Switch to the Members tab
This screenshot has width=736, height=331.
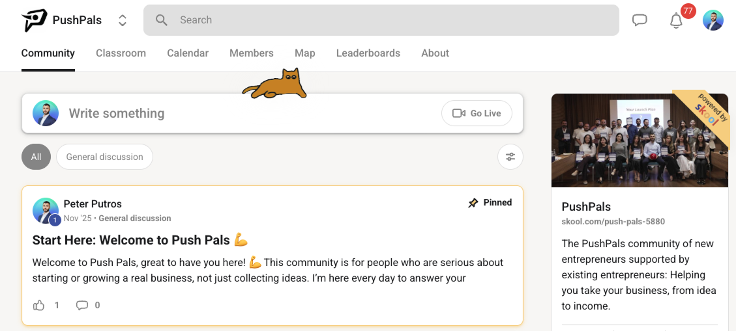pyautogui.click(x=252, y=53)
